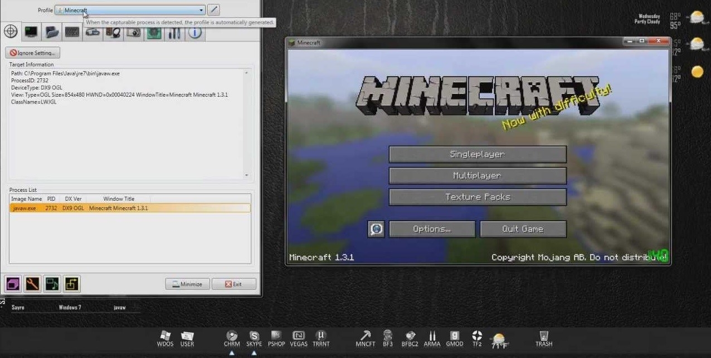Switch to the monitor display tab
The width and height of the screenshot is (711, 358).
(x=31, y=32)
